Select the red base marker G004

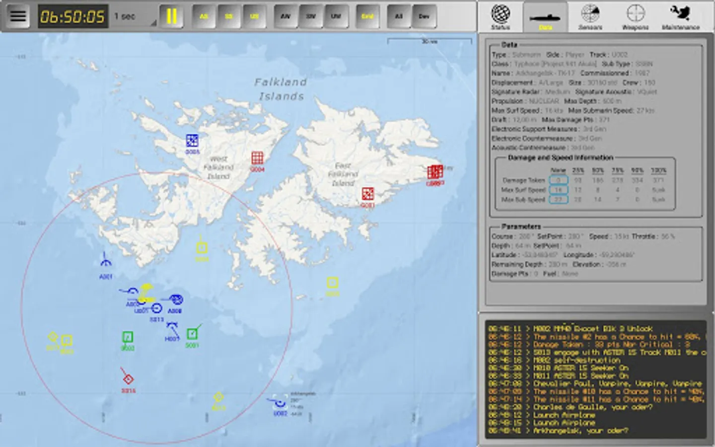(257, 158)
